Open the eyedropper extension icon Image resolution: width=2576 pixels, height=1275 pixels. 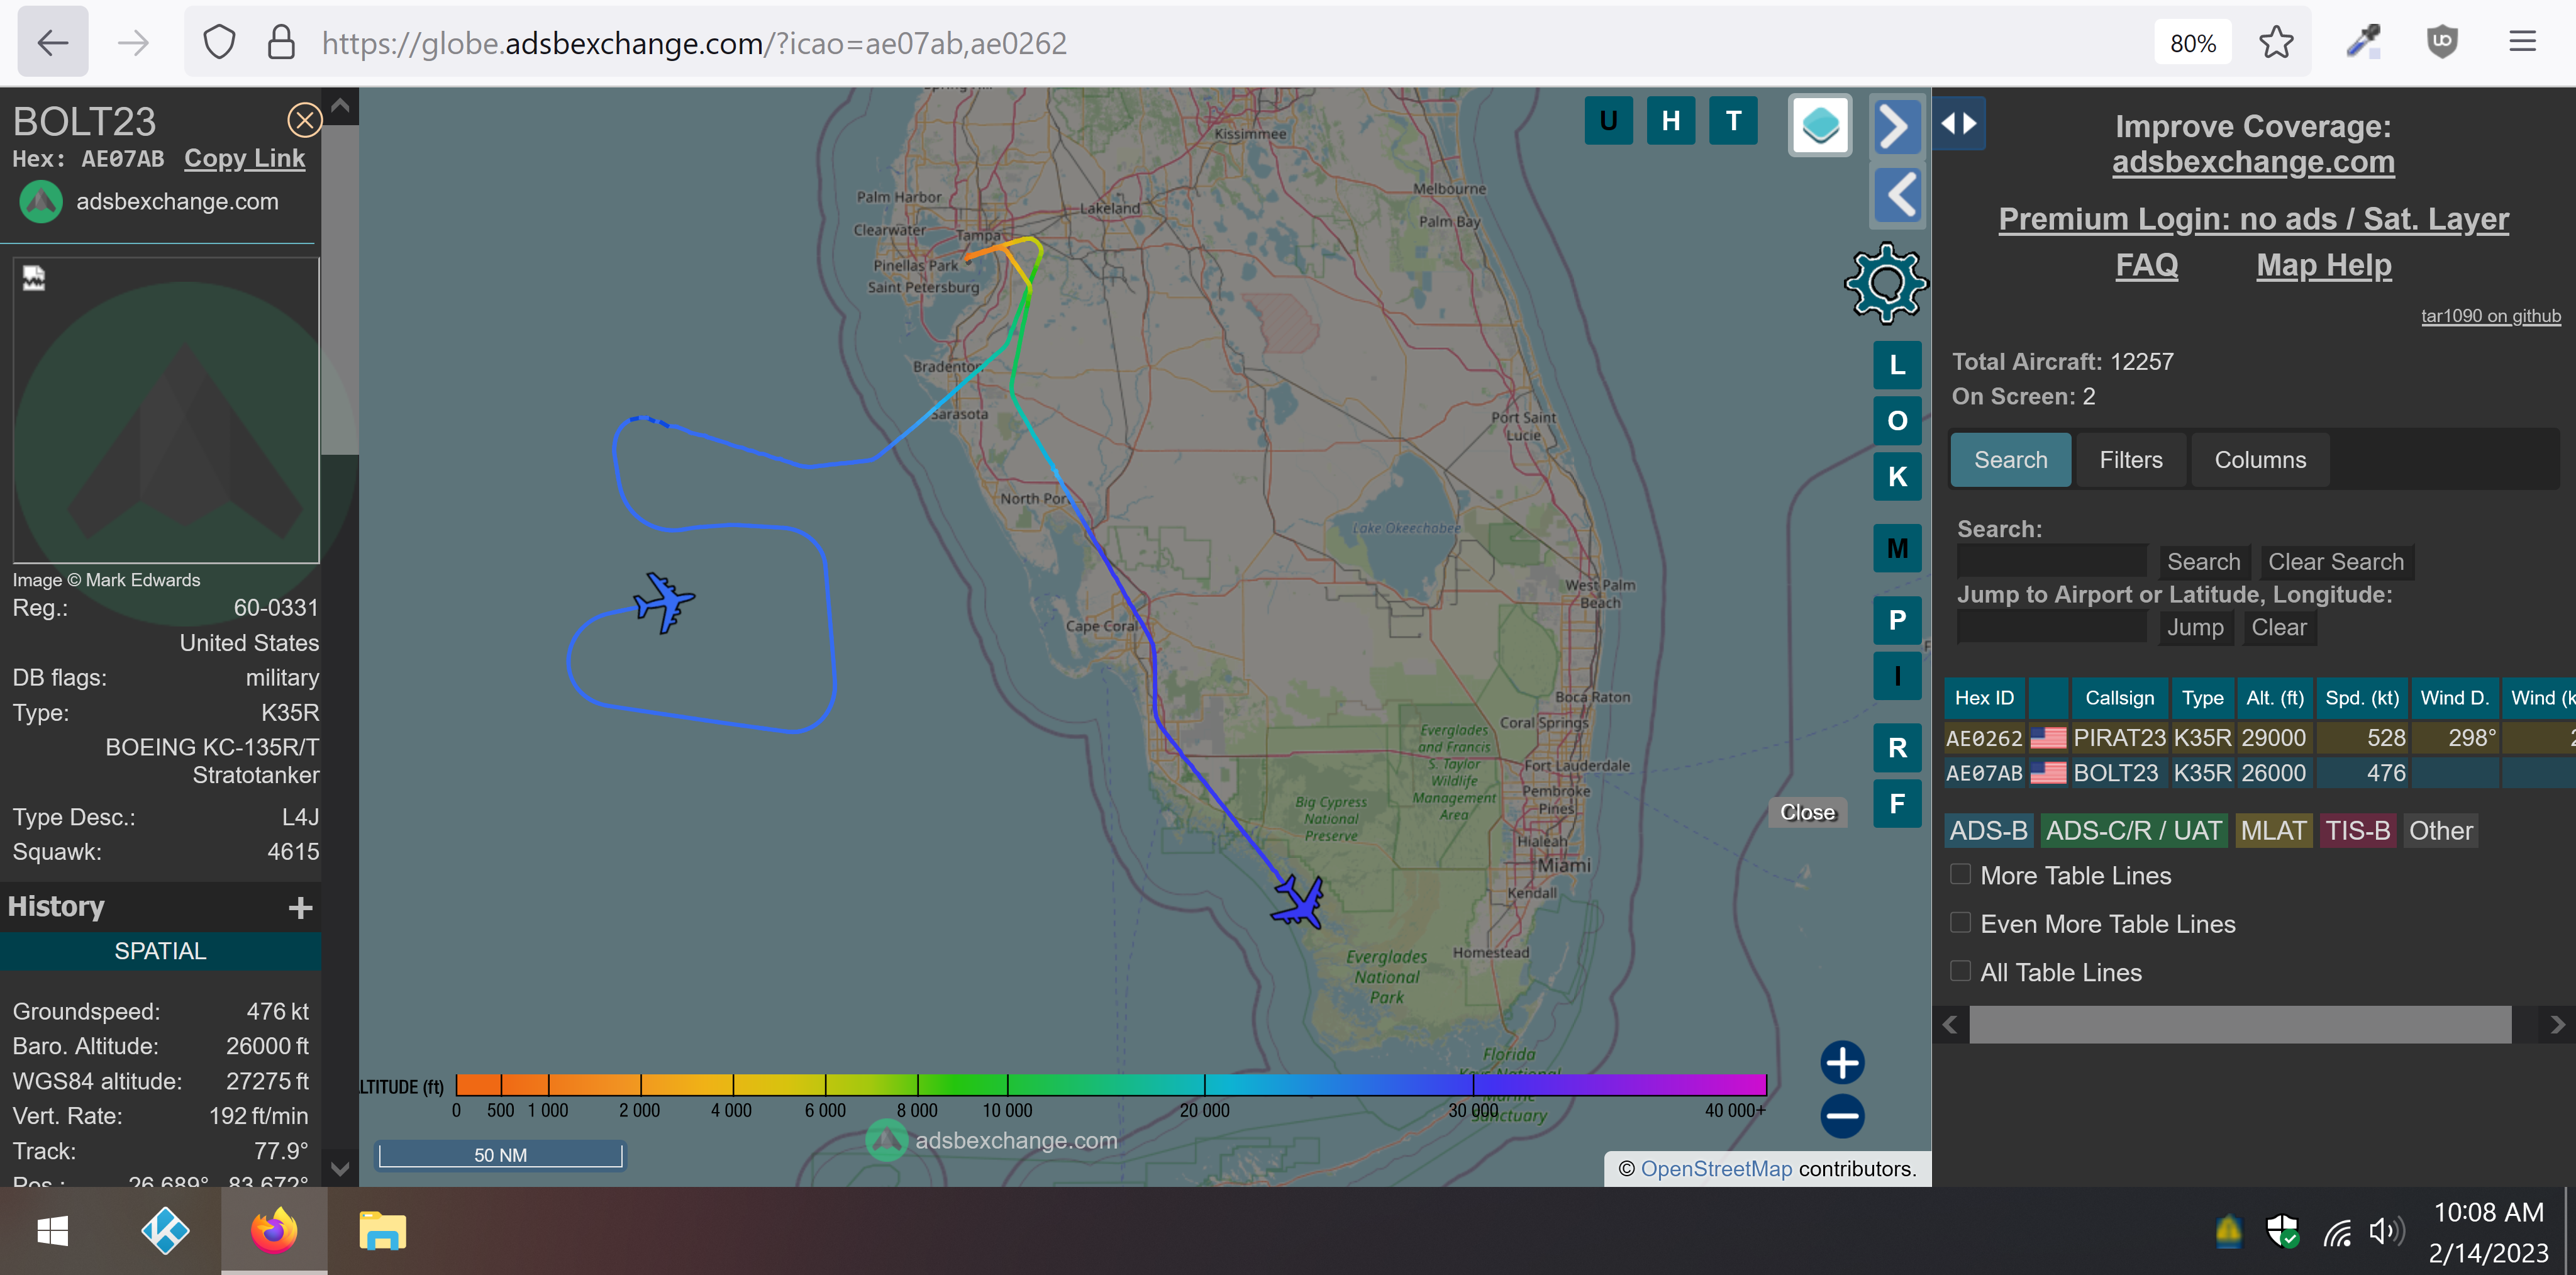coord(2363,42)
